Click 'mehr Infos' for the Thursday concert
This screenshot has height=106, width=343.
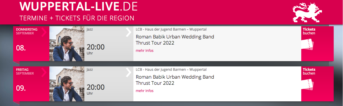[x=144, y=51]
